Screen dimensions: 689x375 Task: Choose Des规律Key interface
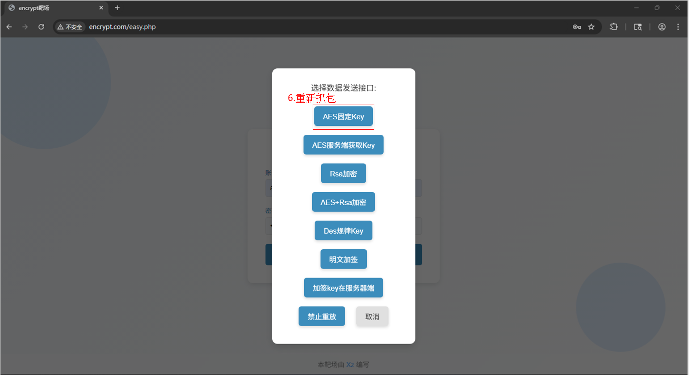click(x=343, y=231)
